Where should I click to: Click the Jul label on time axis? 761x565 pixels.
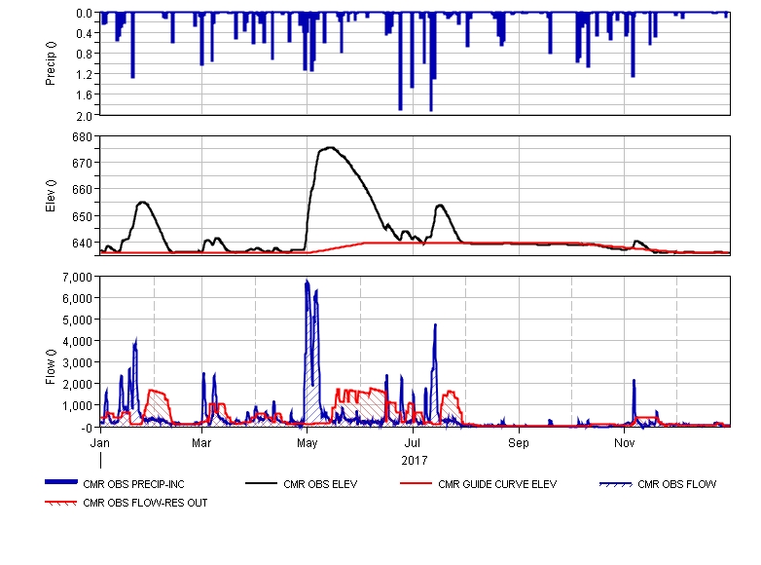pyautogui.click(x=413, y=442)
